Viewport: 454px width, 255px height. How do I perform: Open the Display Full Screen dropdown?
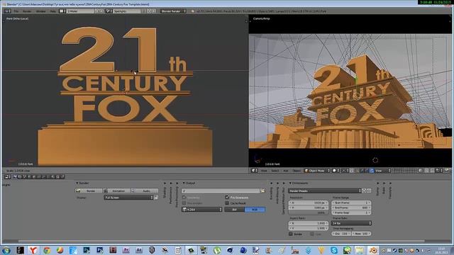128,198
